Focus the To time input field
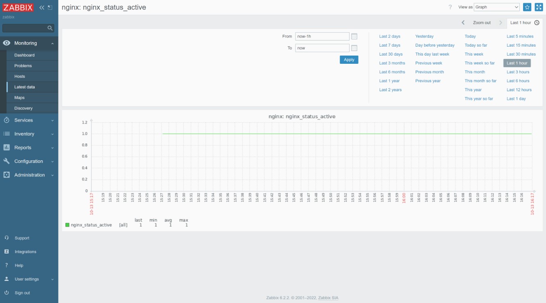546x303 pixels. [322, 48]
